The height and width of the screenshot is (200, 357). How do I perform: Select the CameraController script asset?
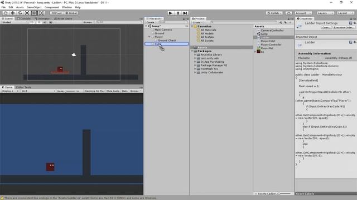coord(272,31)
